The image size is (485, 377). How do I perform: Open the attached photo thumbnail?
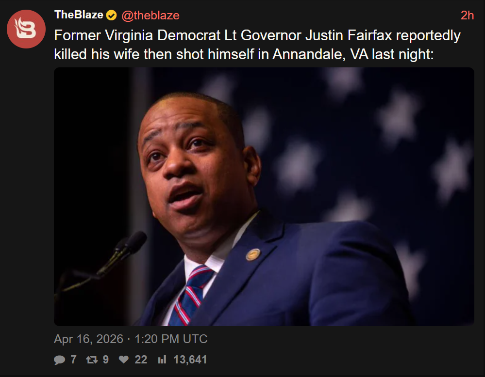point(264,196)
